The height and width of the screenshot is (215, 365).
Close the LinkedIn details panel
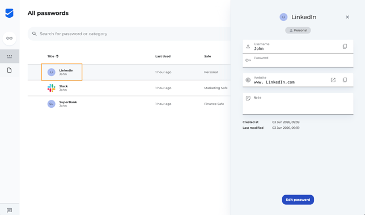click(x=347, y=17)
